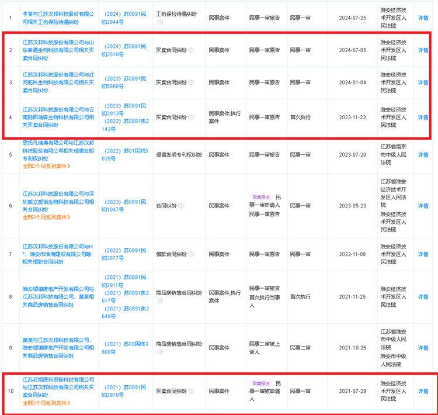The image size is (438, 415).
Task: Open 详情 for the 2024-07-05 case
Action: coord(423,50)
